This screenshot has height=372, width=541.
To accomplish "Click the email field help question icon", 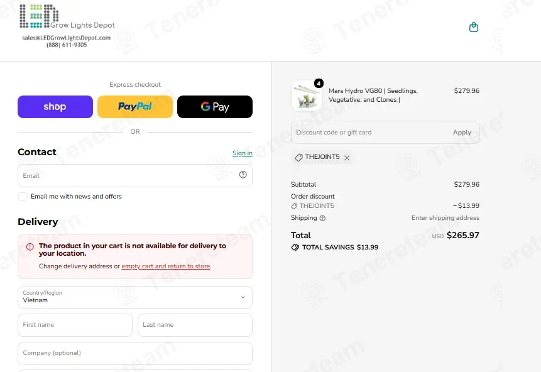I will coord(243,175).
